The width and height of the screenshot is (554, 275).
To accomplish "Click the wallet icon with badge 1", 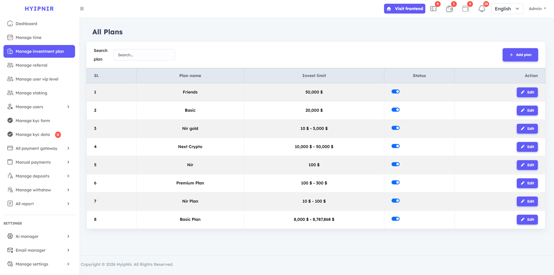I will coord(449,9).
